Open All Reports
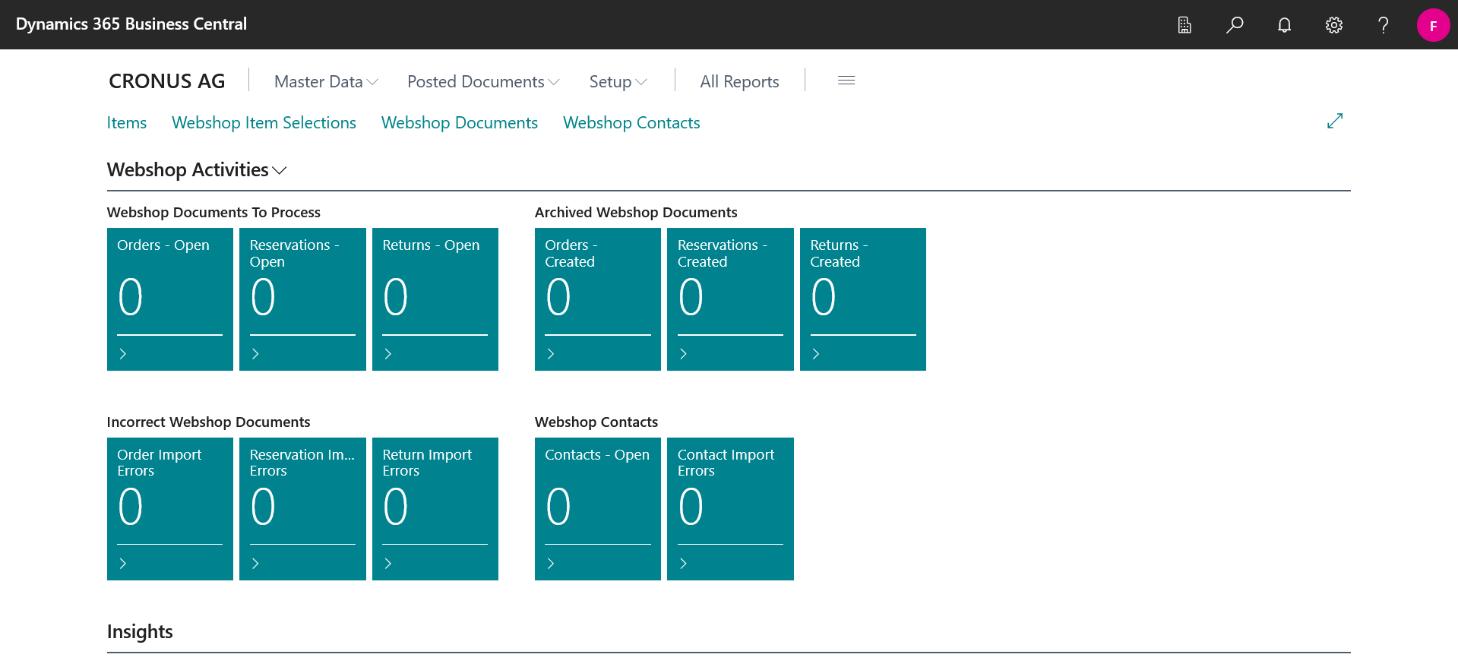 (x=739, y=81)
